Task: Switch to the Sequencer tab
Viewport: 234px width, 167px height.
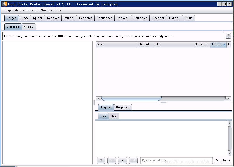Action: 104,18
